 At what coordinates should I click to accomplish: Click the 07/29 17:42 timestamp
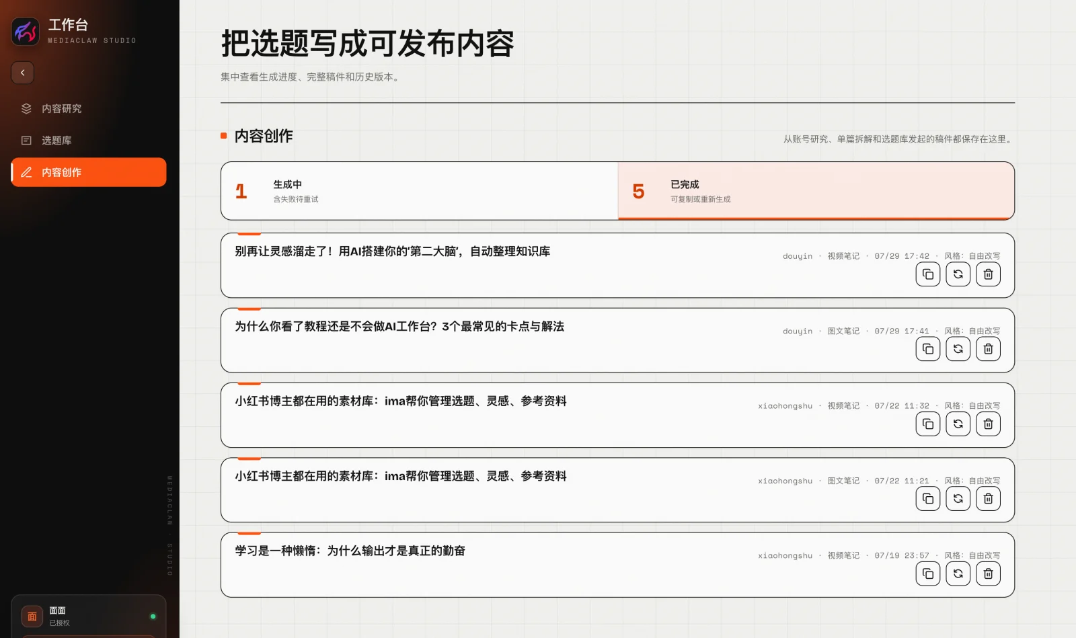pyautogui.click(x=902, y=256)
